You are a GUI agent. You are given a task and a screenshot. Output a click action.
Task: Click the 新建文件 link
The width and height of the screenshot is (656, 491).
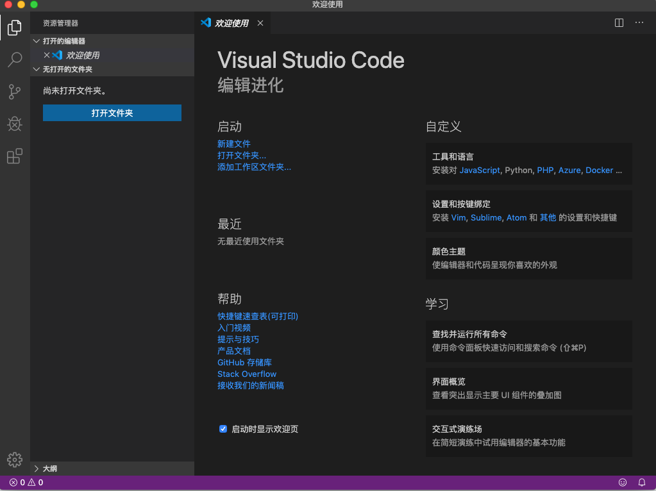tap(234, 144)
